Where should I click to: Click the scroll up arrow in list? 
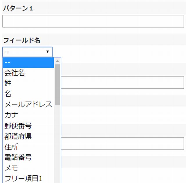point(58,61)
